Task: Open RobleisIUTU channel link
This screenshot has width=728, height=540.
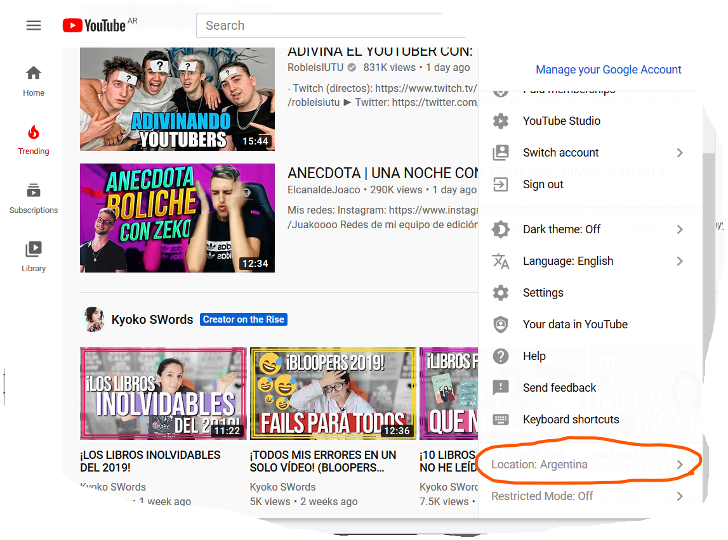Action: [315, 68]
